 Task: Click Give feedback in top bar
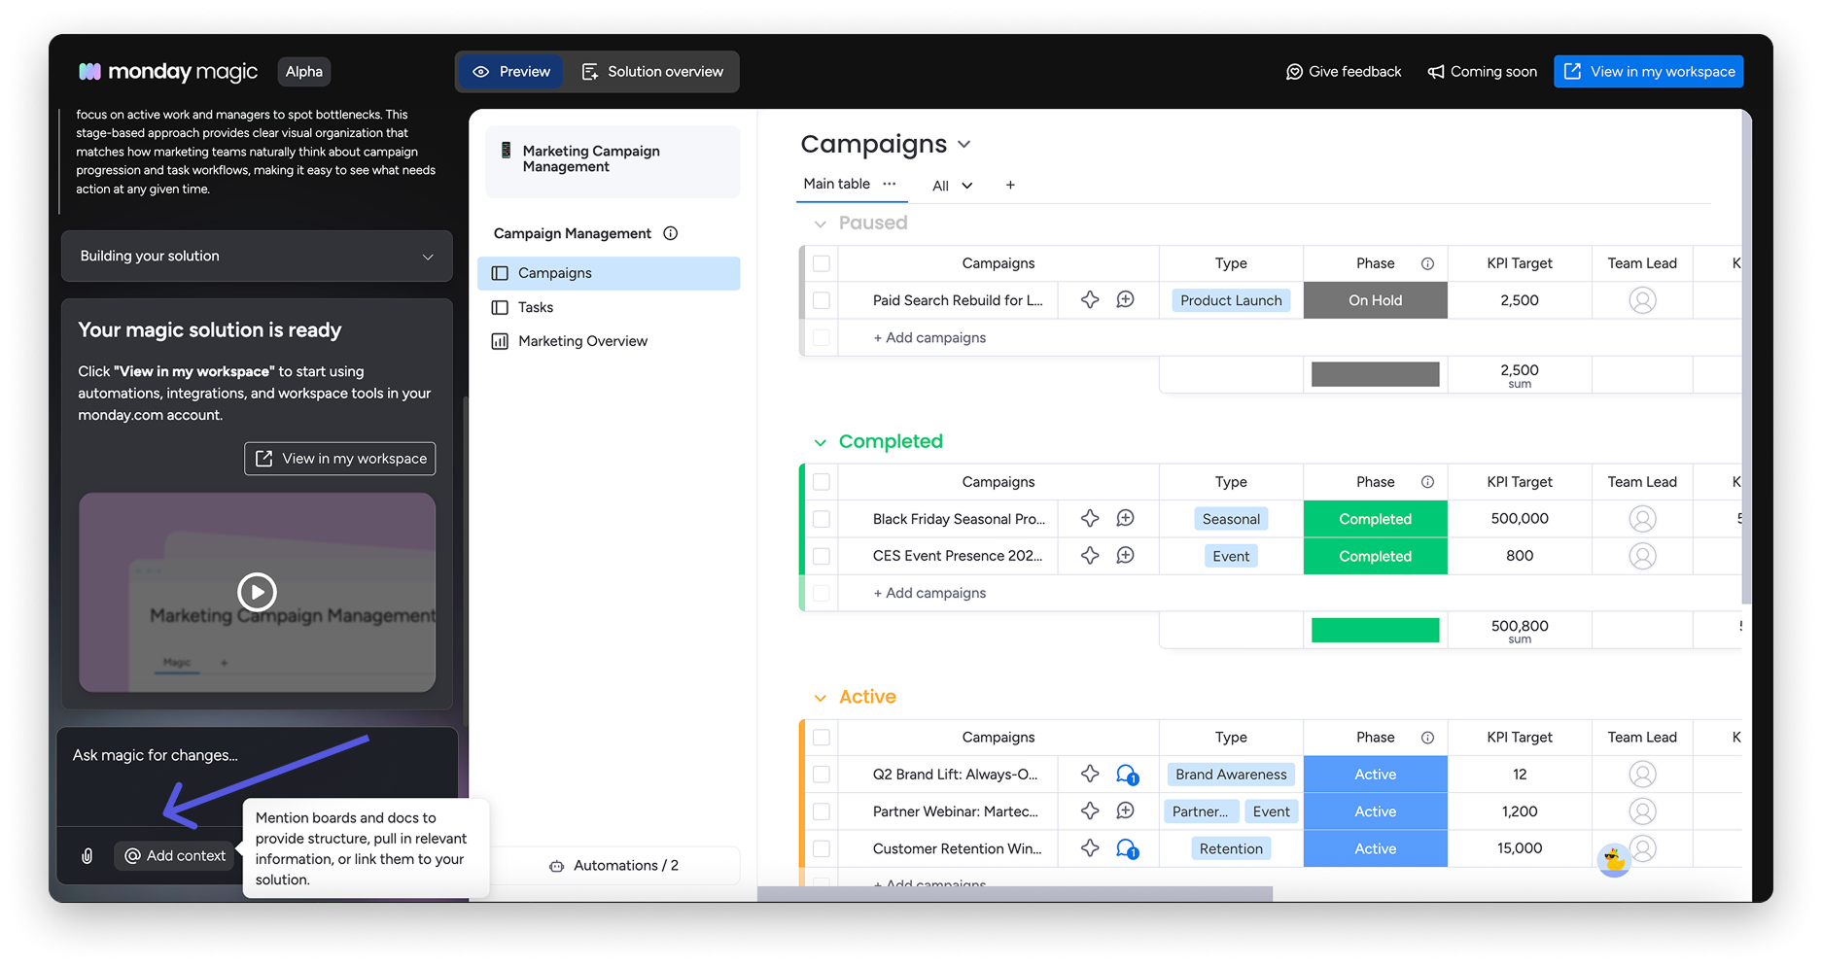click(1344, 72)
